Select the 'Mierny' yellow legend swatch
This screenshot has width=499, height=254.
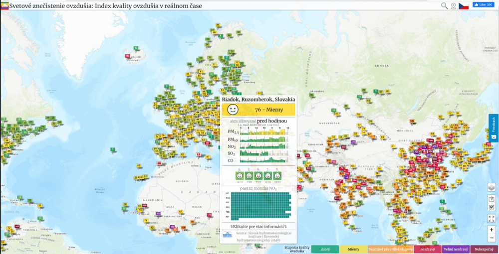click(x=353, y=249)
